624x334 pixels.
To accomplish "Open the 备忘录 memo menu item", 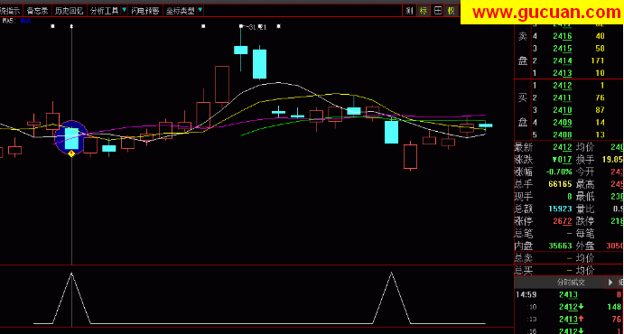I will click(37, 11).
